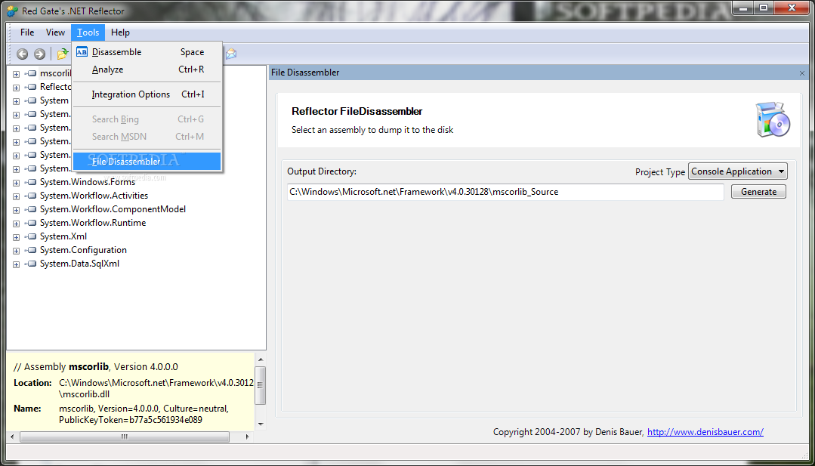Viewport: 815px width, 466px height.
Task: Open the File menu
Action: tap(27, 32)
